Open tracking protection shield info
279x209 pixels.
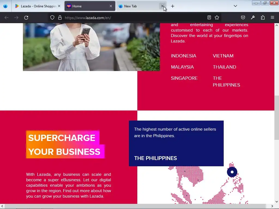click(52, 17)
